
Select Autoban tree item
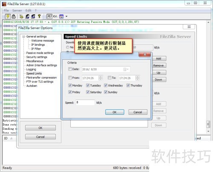[x=32, y=86]
